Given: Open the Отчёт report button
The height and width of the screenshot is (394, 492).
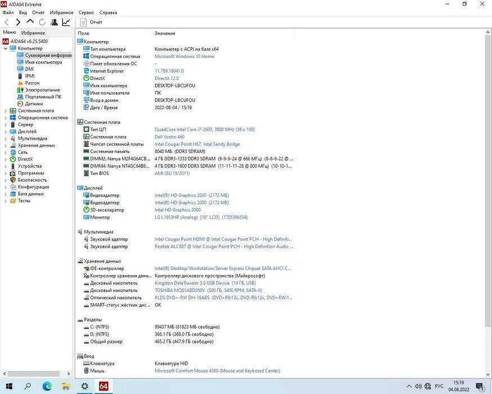Looking at the screenshot, I should click(91, 22).
